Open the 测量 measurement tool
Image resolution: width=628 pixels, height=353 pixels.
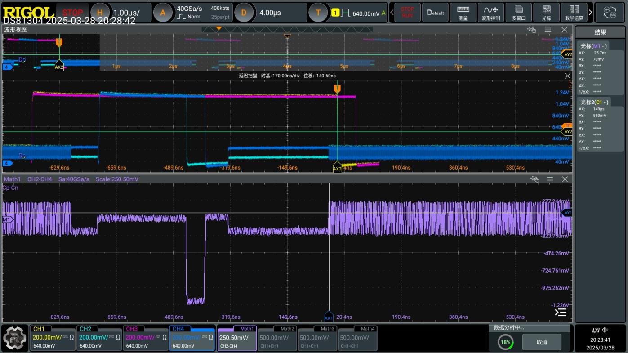point(463,13)
